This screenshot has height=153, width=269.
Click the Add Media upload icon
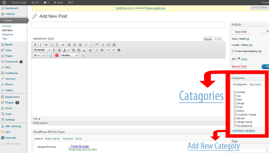(x=49, y=39)
